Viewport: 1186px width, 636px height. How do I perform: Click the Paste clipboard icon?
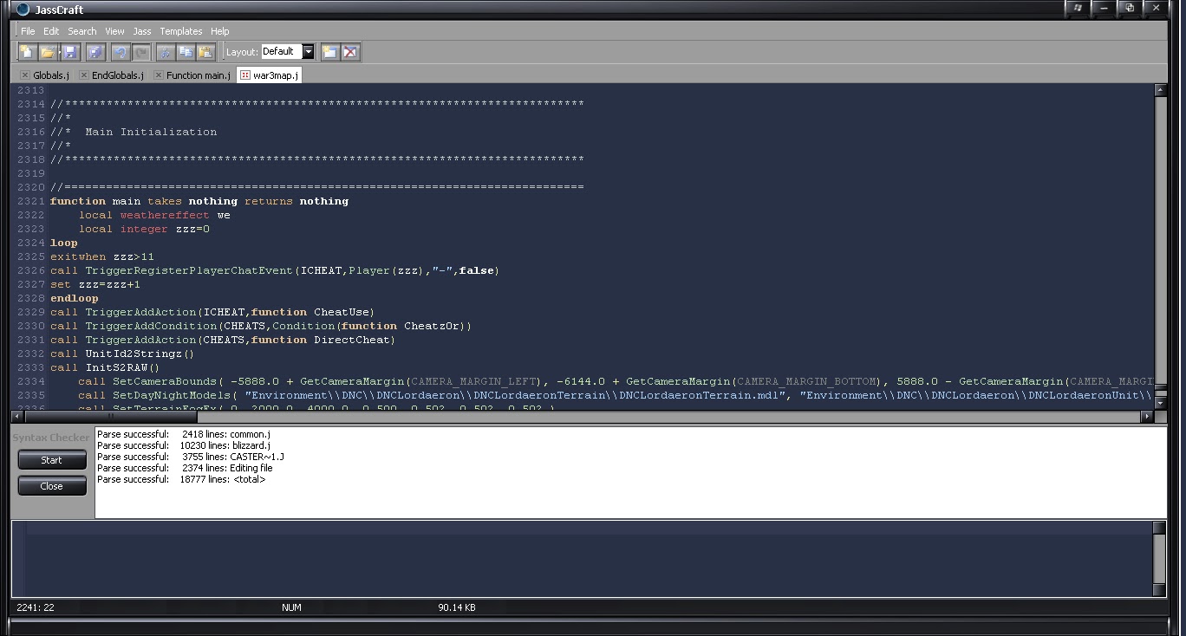205,52
